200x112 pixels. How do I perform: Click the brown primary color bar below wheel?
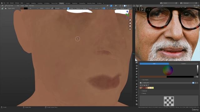point(153,77)
